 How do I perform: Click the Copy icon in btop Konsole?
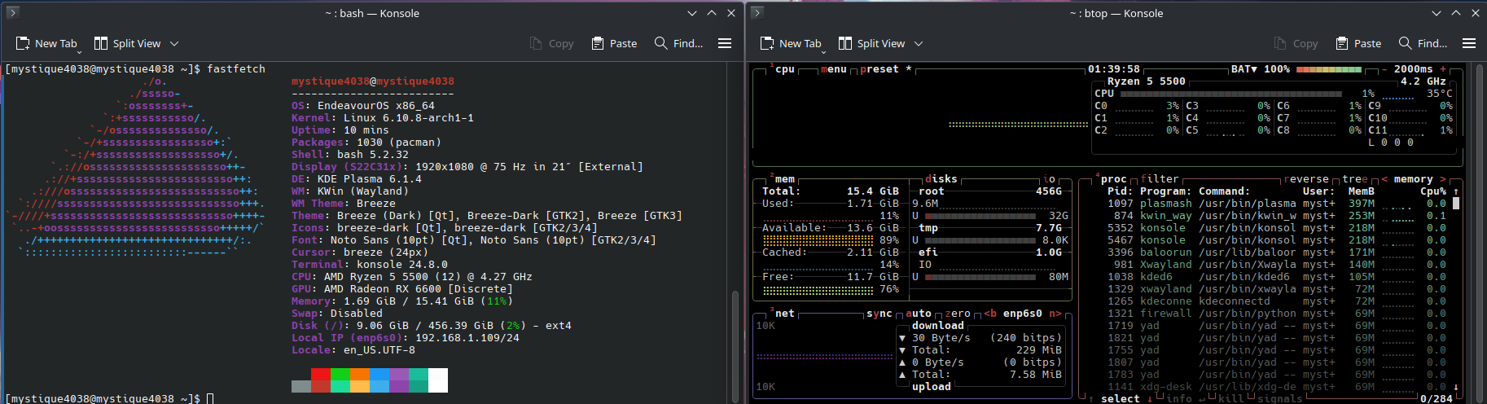tap(1280, 43)
